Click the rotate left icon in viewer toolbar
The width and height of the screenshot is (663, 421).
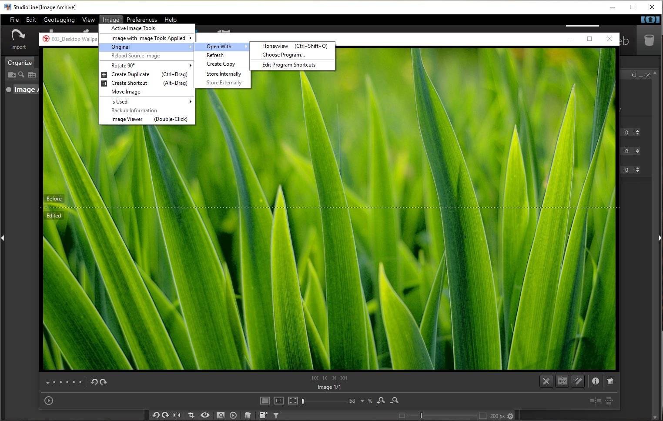pyautogui.click(x=94, y=382)
